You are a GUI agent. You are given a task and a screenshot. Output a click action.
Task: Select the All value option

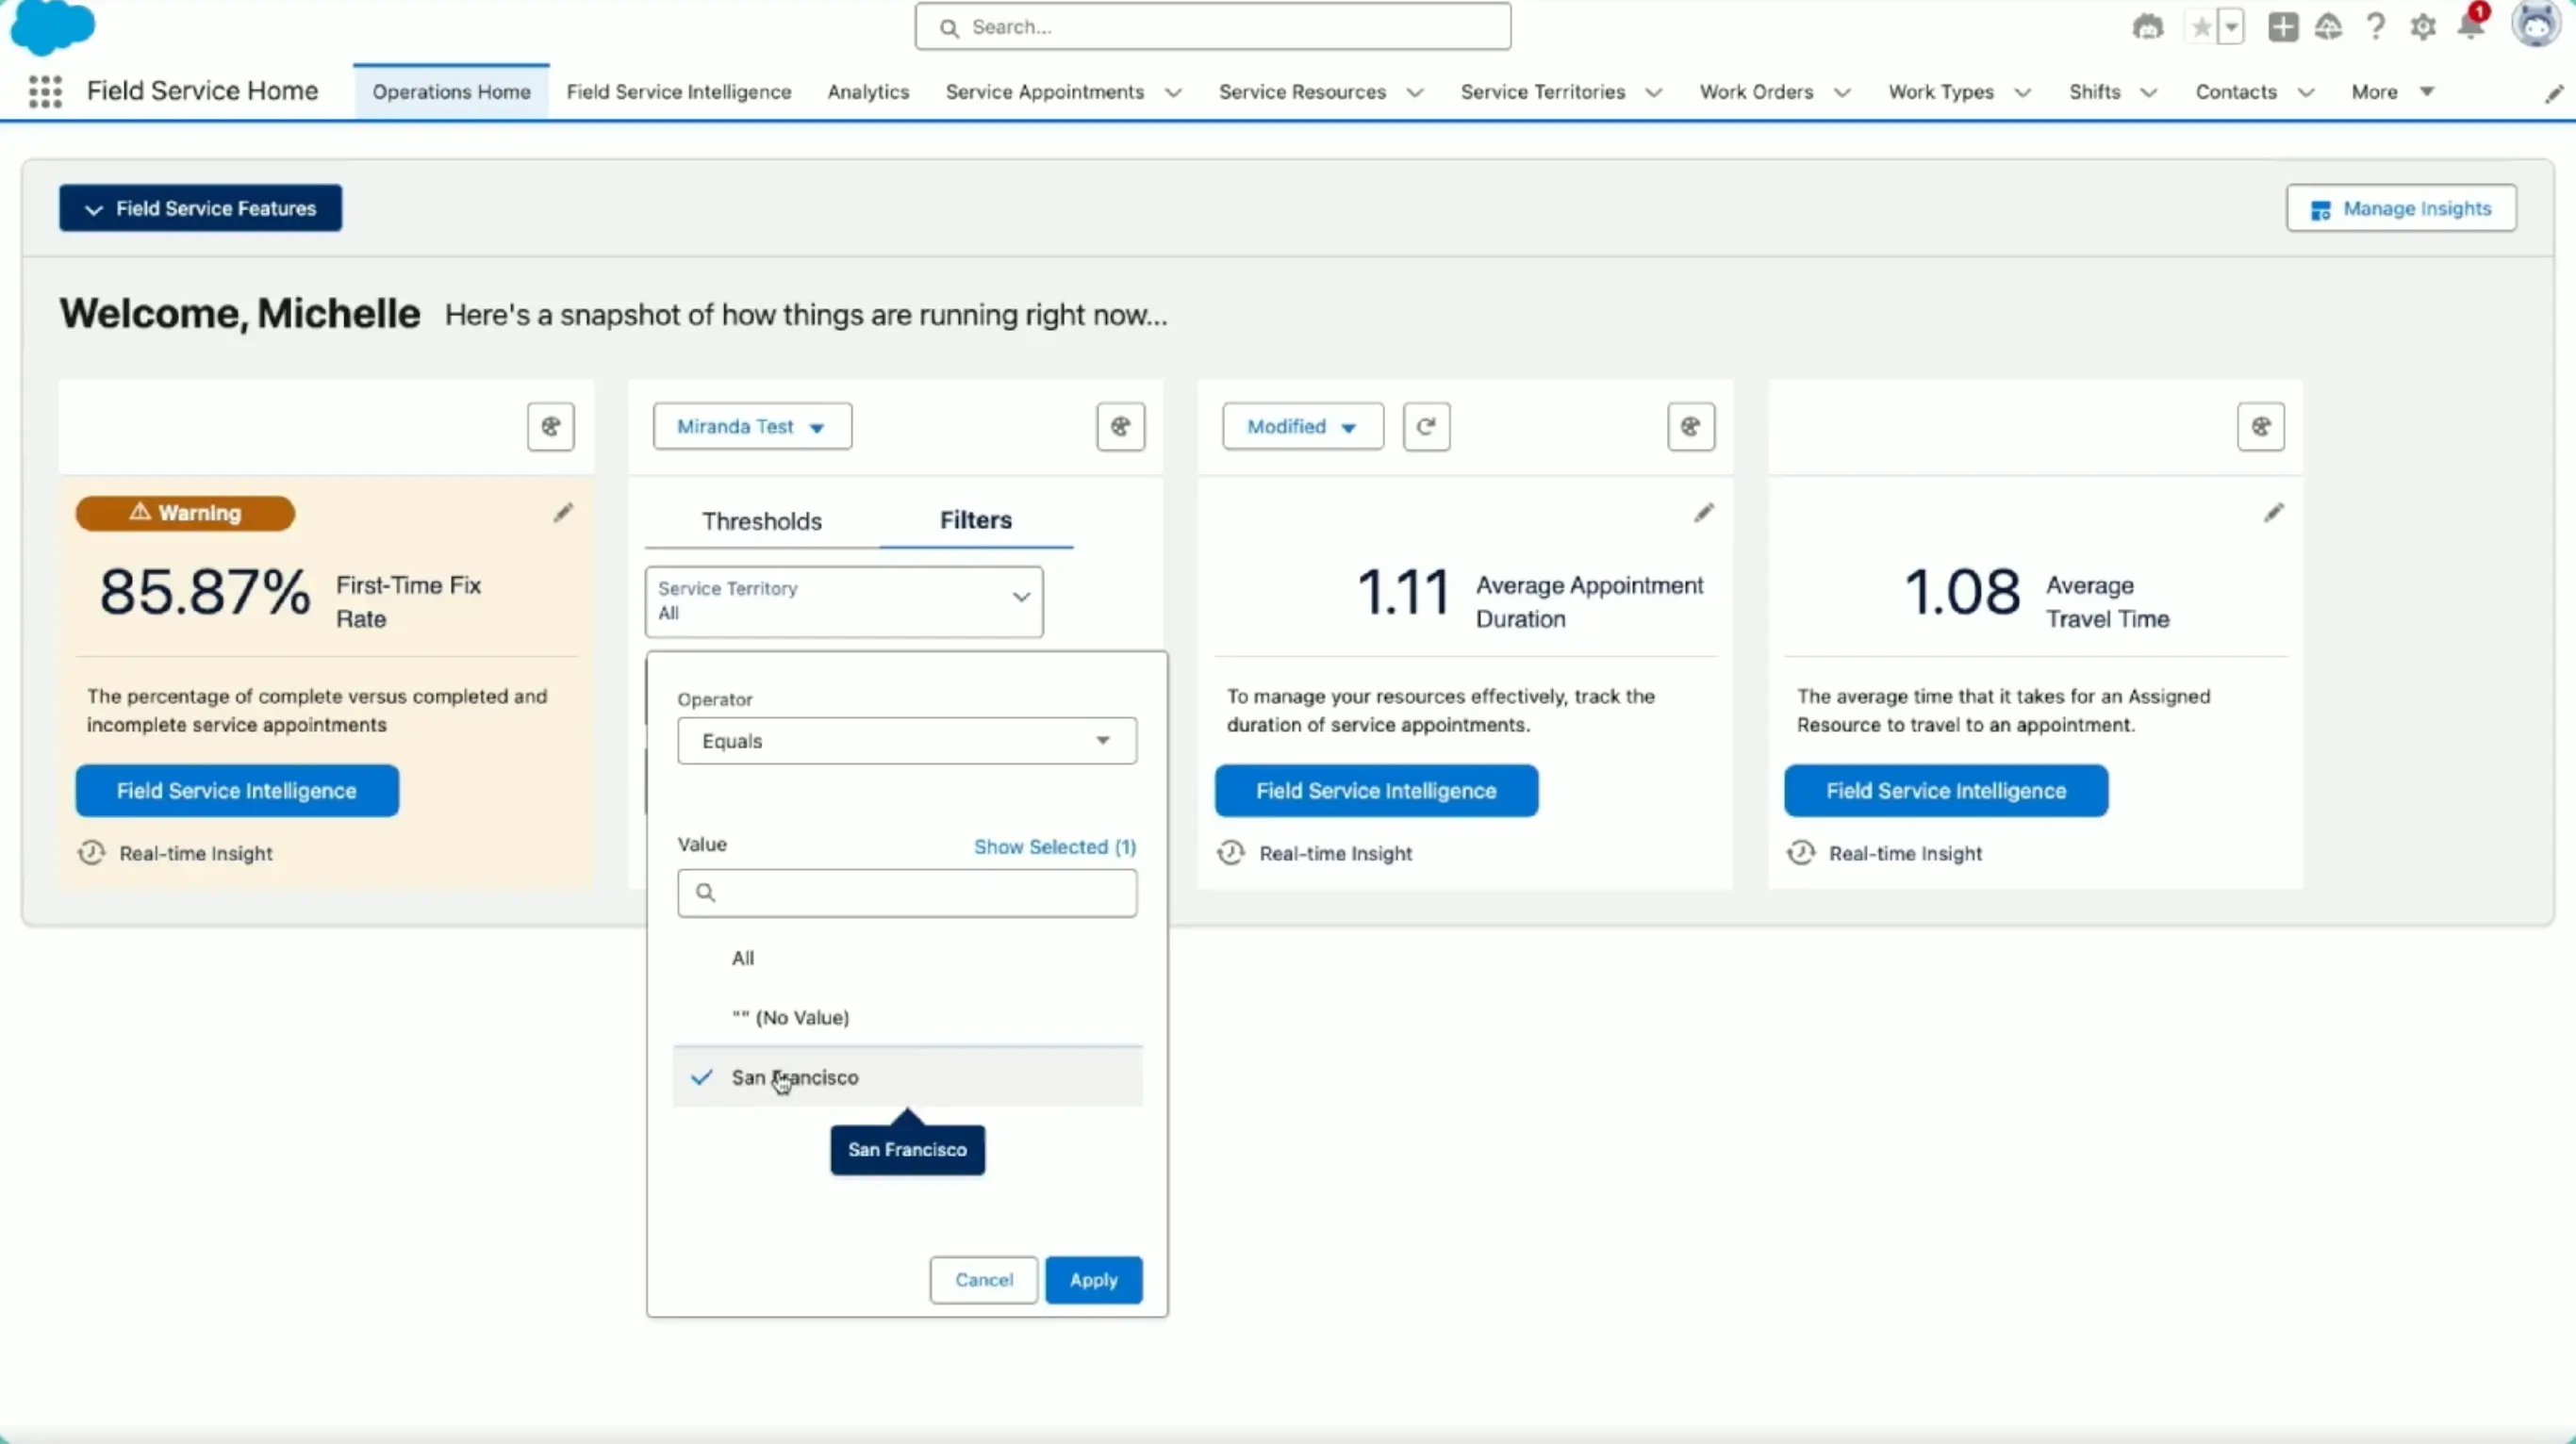tap(907, 958)
